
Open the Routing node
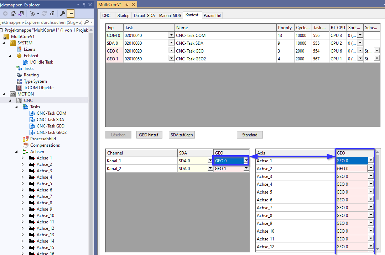point(31,75)
